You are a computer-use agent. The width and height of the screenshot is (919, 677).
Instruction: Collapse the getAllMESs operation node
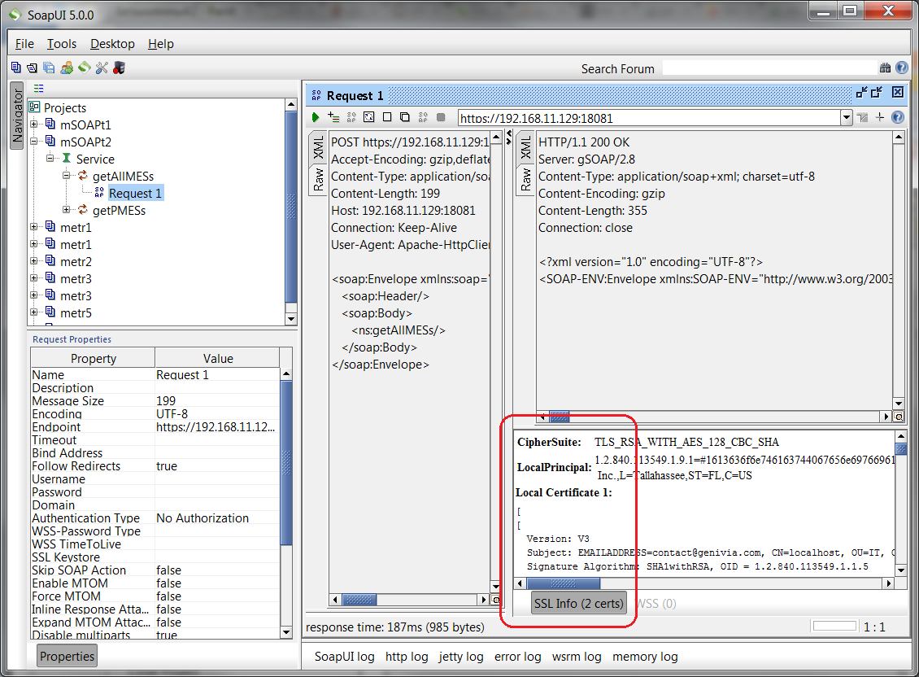click(x=67, y=176)
